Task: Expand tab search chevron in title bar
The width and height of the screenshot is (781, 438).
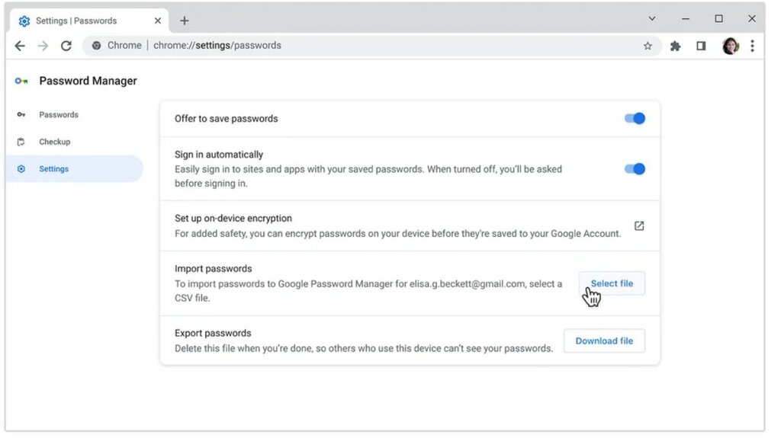Action: click(x=651, y=19)
